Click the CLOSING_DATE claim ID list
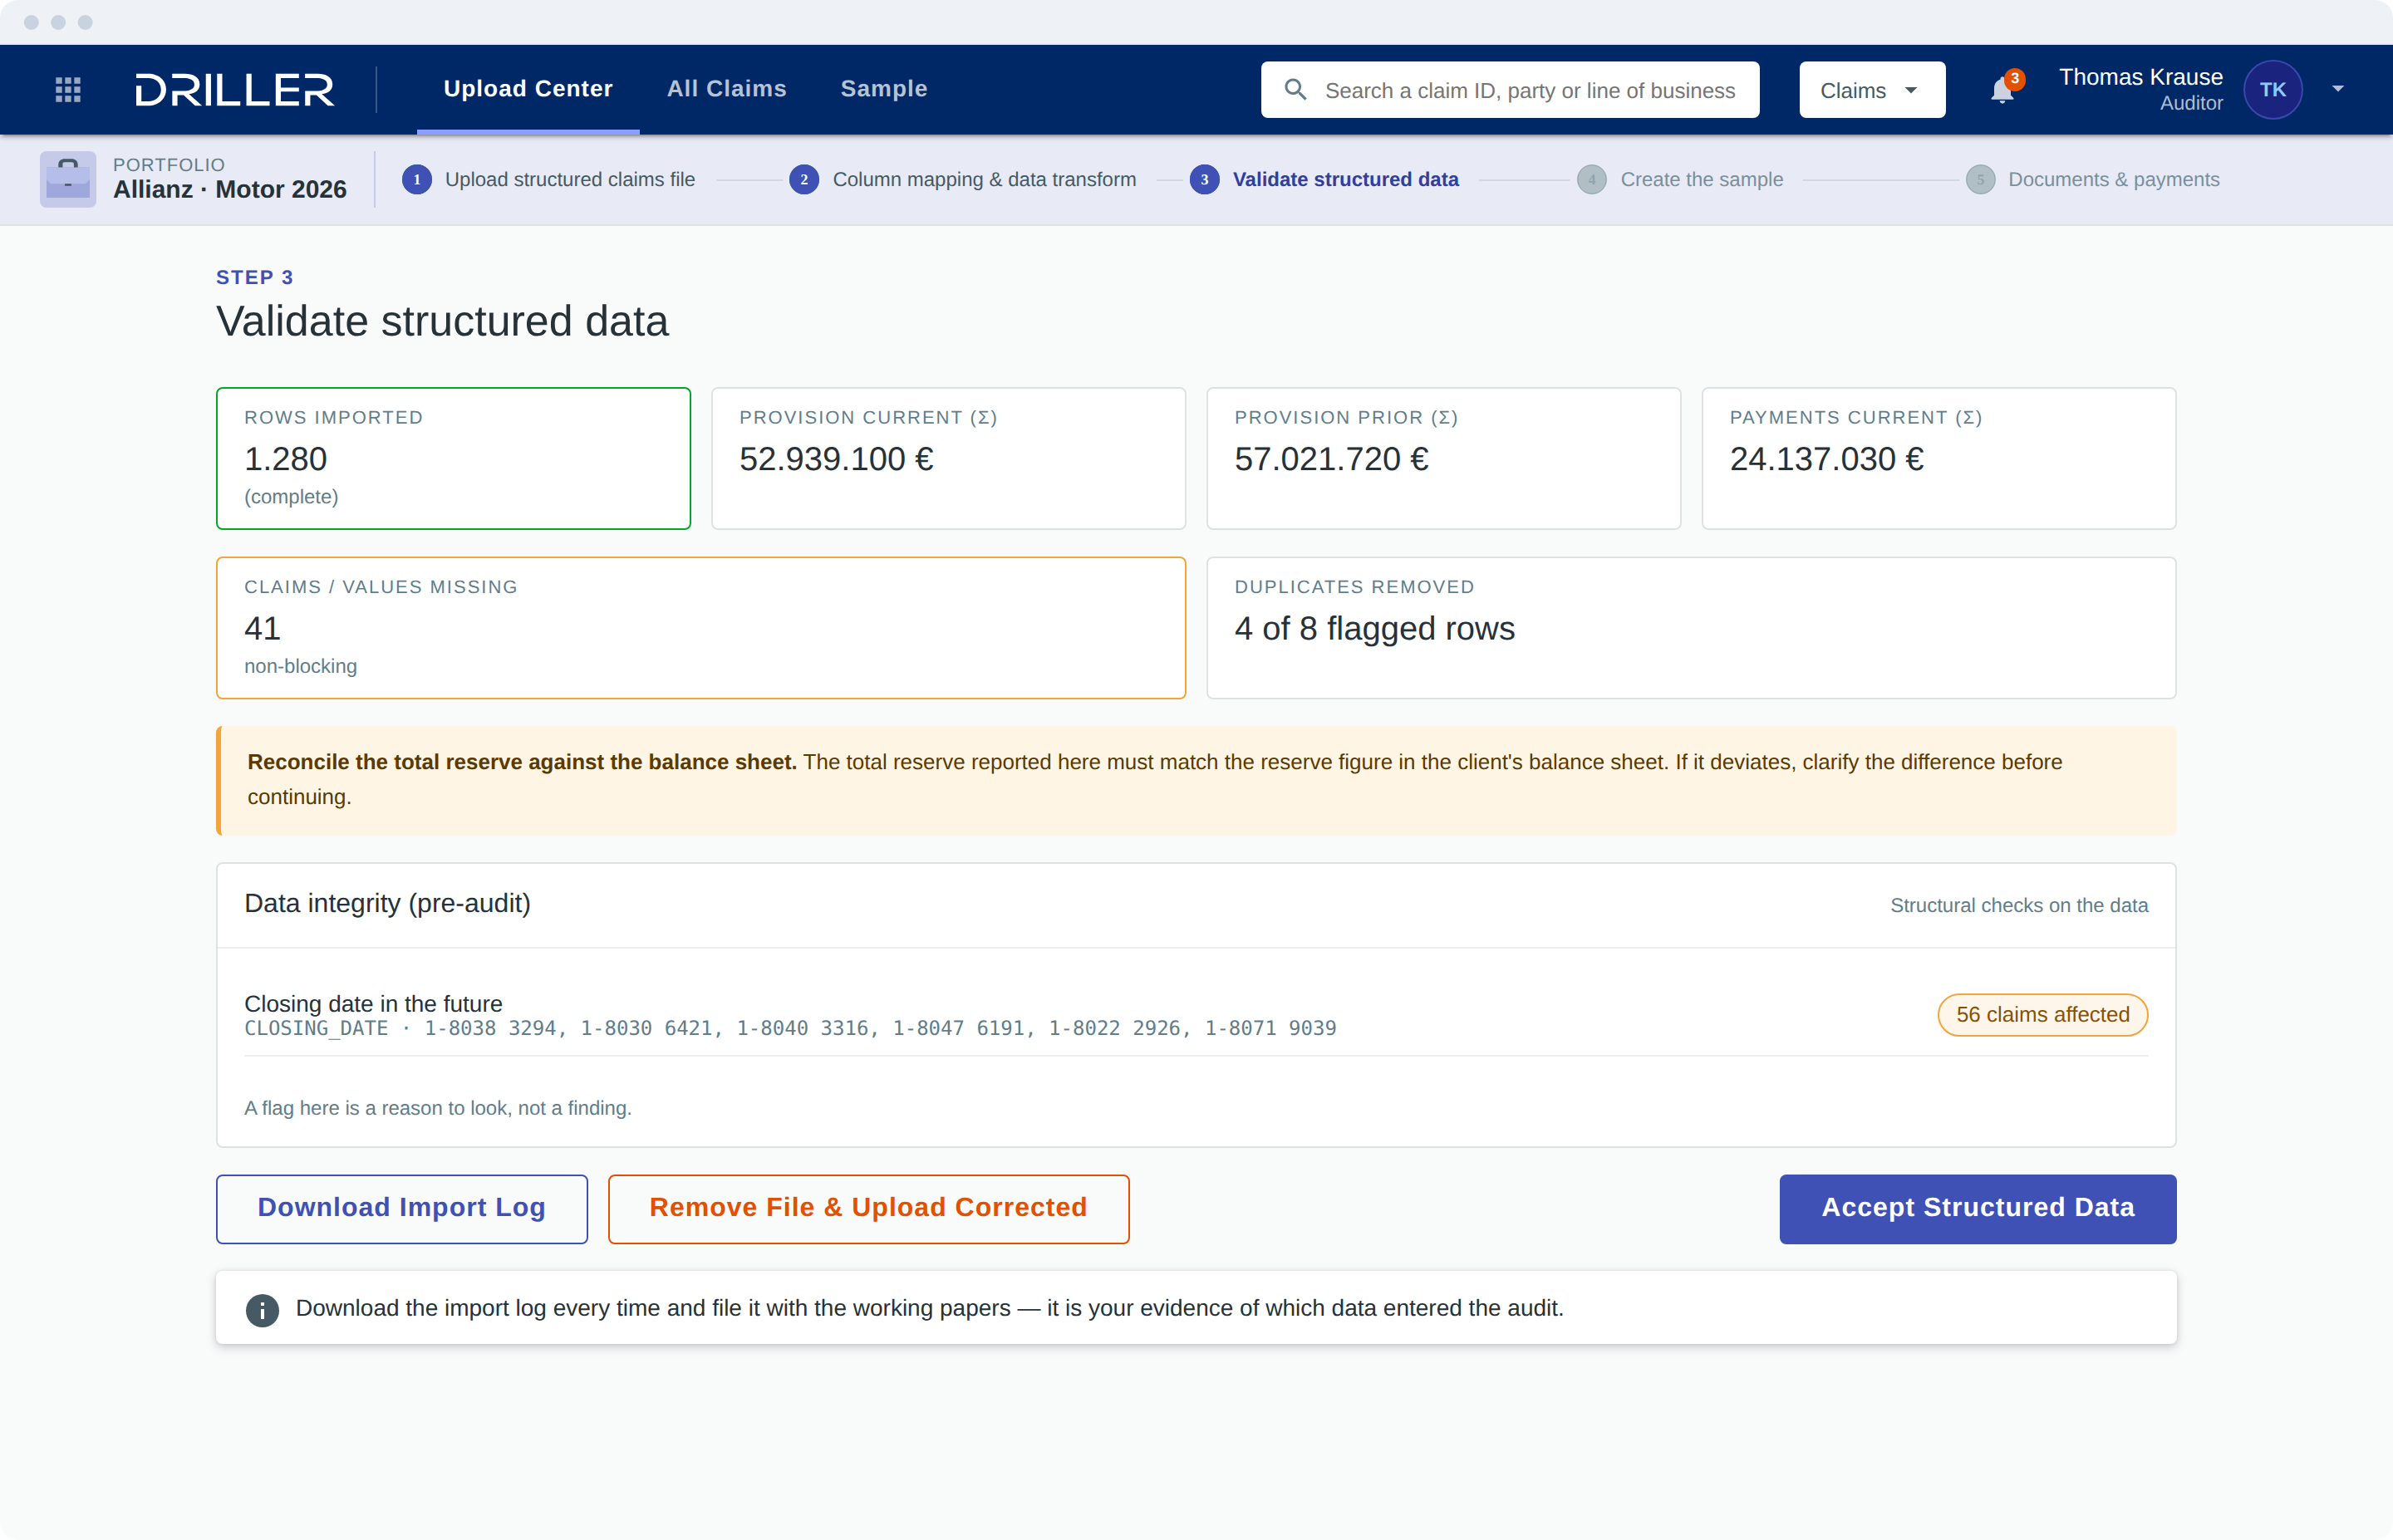This screenshot has height=1540, width=2393. 790,1029
